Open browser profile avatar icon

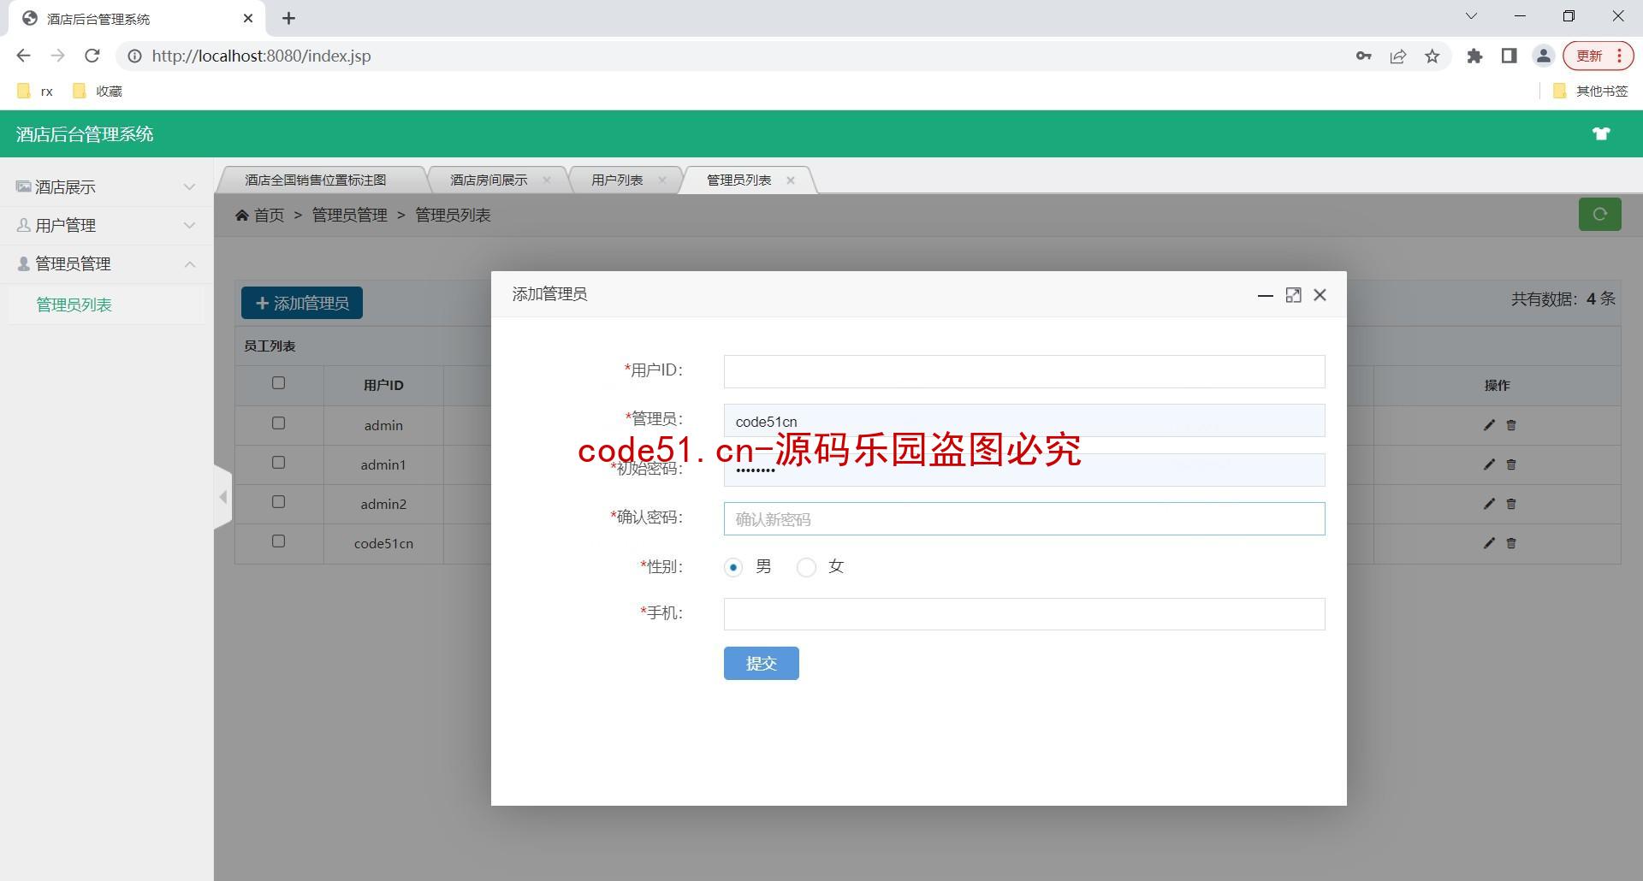click(x=1543, y=56)
